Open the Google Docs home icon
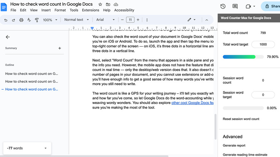 point(4,7)
